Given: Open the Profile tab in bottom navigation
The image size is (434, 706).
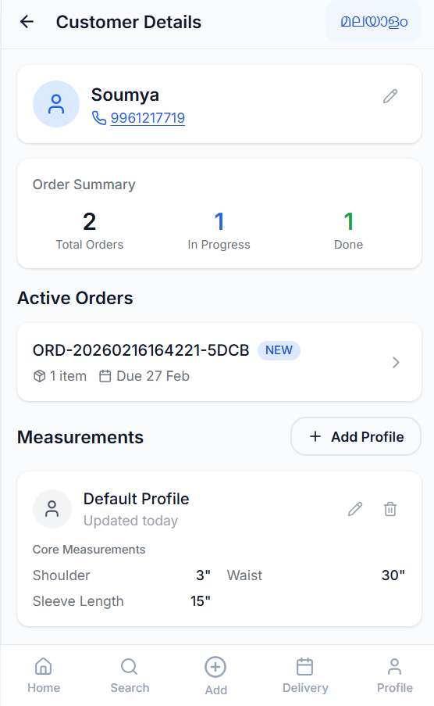Looking at the screenshot, I should 394,675.
